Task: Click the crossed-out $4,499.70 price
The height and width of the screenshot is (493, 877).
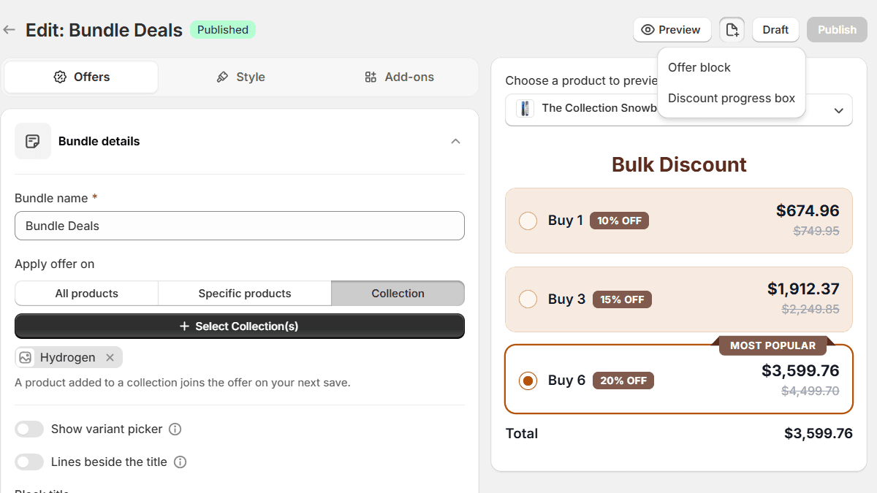Action: (x=810, y=391)
